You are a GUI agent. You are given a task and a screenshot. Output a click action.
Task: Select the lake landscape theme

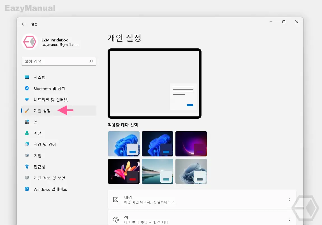click(x=157, y=171)
